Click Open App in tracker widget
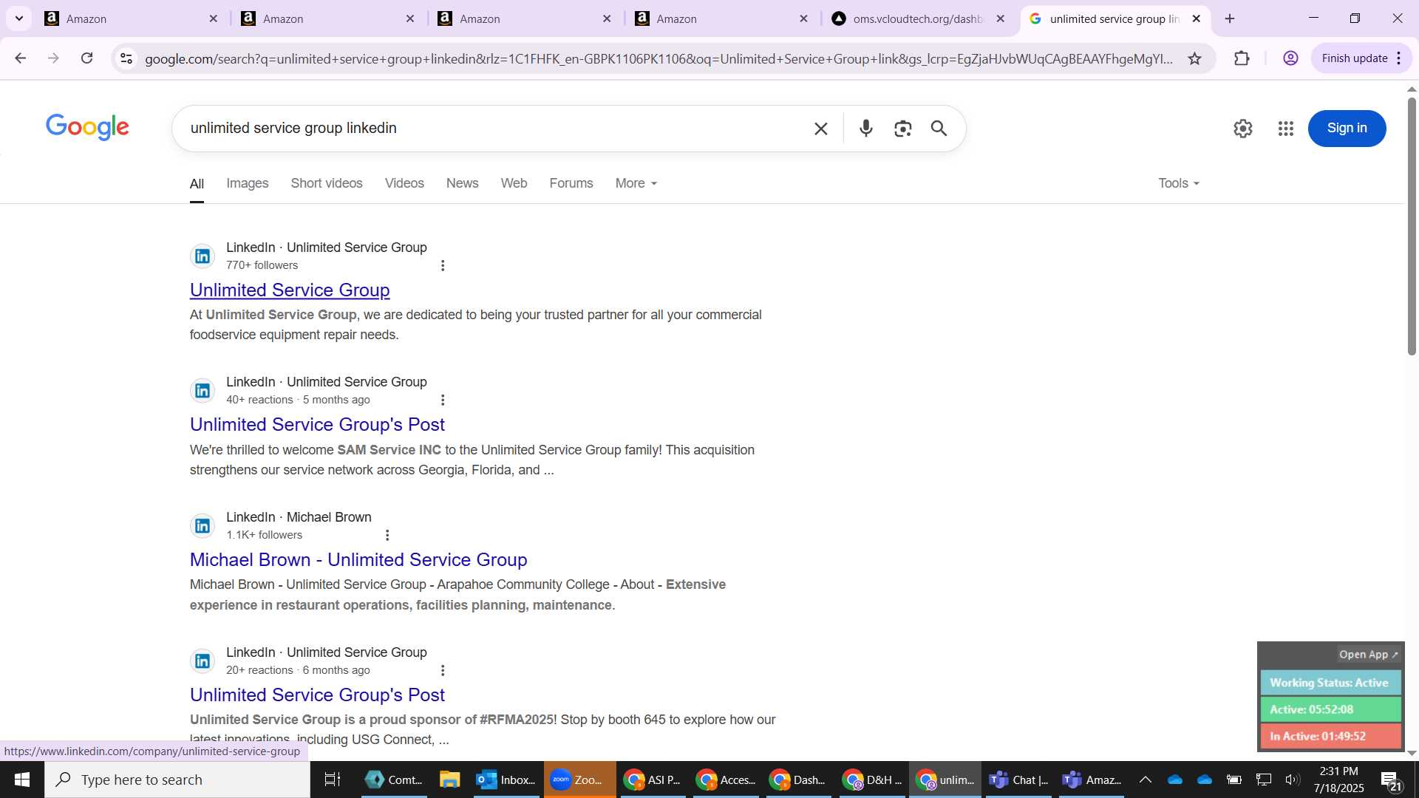 (1369, 655)
